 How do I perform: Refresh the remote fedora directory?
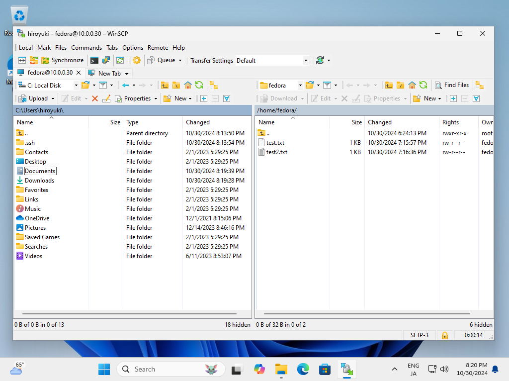point(423,85)
